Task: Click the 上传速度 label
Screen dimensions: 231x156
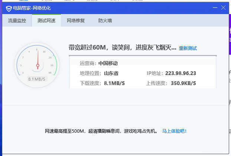Action: [x=156, y=83]
